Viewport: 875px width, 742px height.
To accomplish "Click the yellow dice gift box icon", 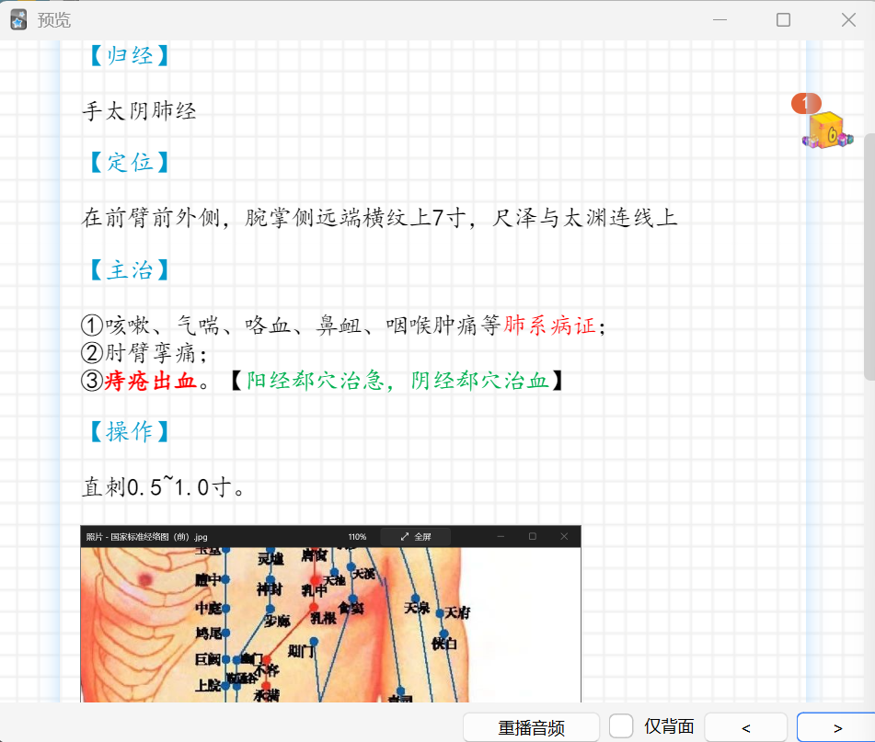I will [828, 130].
